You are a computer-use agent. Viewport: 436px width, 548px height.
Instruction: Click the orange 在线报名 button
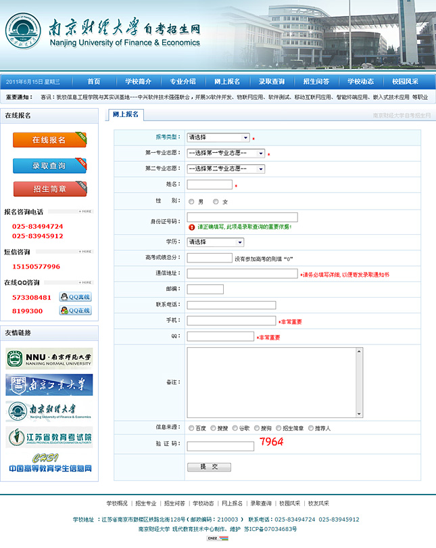[x=49, y=140]
